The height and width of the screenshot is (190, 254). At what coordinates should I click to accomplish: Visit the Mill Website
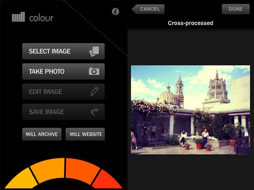coord(85,134)
